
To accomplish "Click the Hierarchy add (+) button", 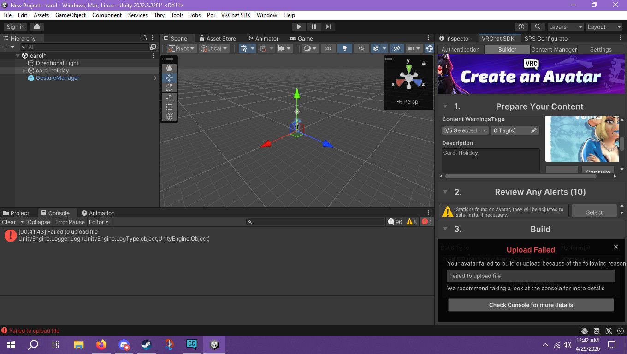I will click(x=6, y=47).
